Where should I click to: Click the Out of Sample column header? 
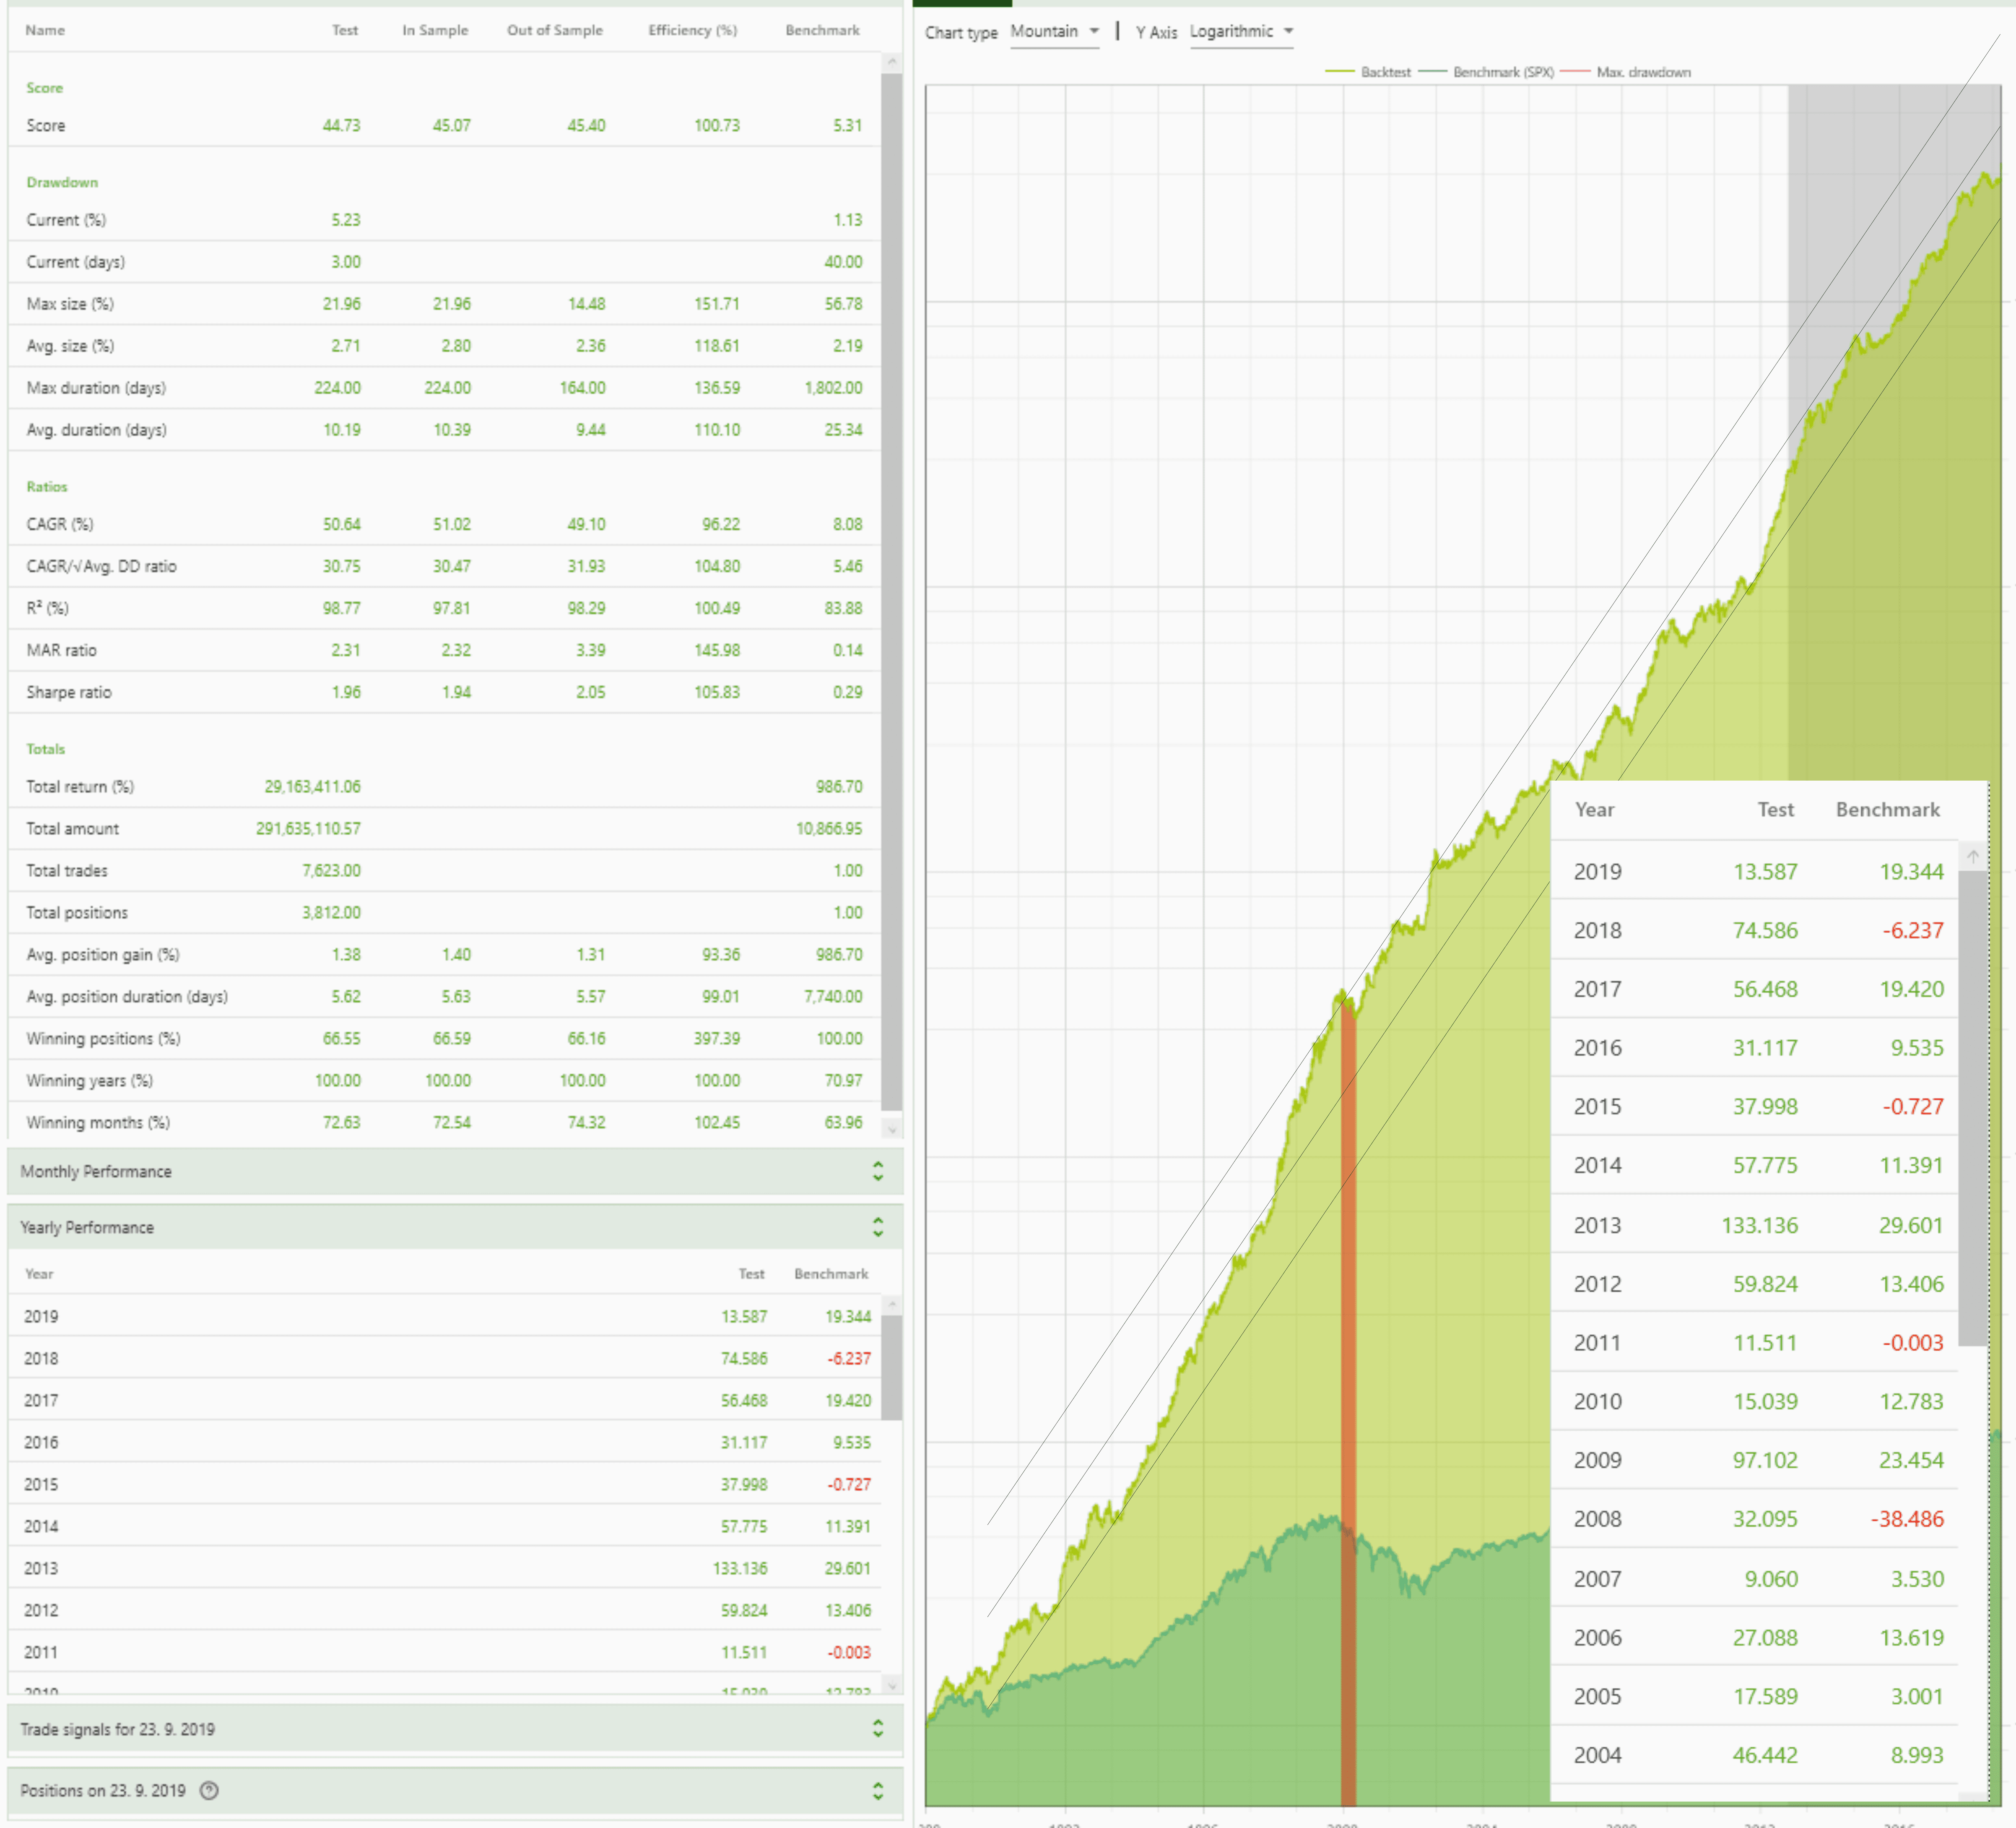[x=555, y=30]
